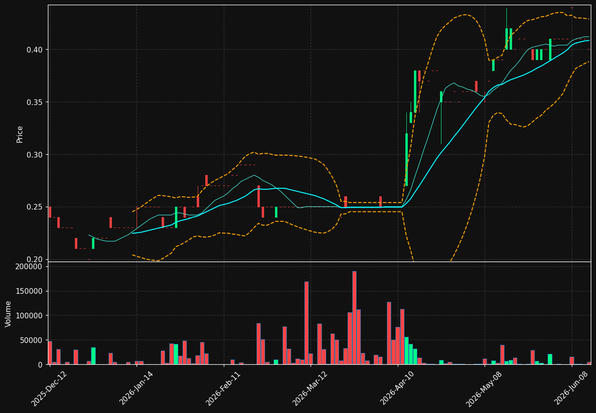Click the Price axis title
596x413 pixels.
[x=20, y=134]
